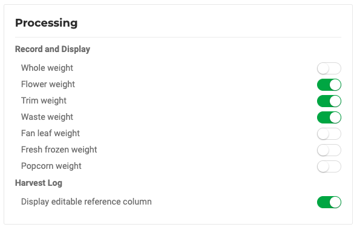Screen dimensions: 357x230
Task: Click the Flower weight text label
Action: [x=48, y=84]
